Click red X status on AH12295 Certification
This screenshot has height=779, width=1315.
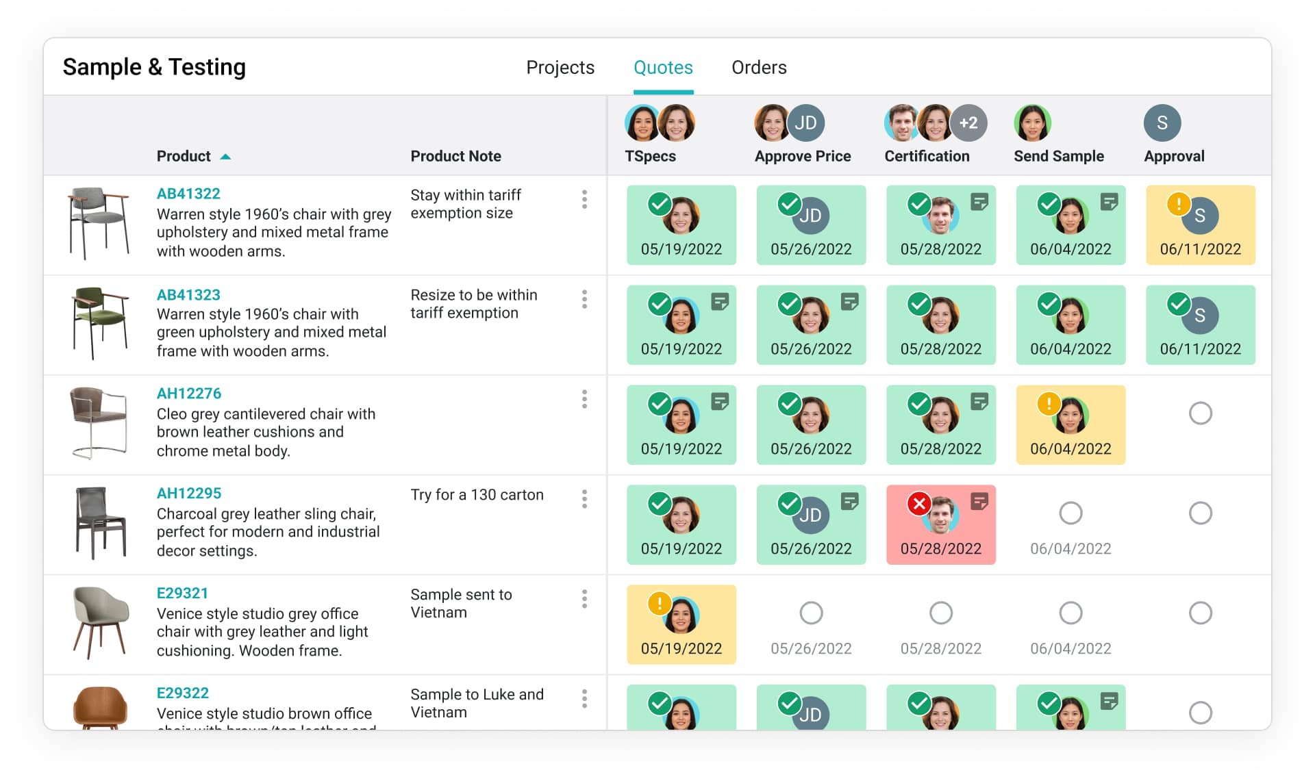click(919, 504)
